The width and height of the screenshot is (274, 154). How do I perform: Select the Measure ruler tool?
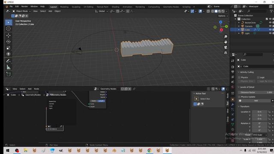(x=9, y=67)
